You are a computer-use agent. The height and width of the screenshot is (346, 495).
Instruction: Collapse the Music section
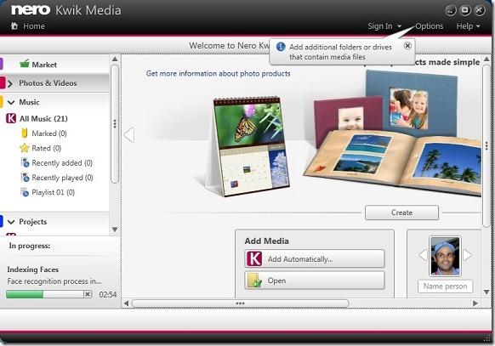pos(11,103)
